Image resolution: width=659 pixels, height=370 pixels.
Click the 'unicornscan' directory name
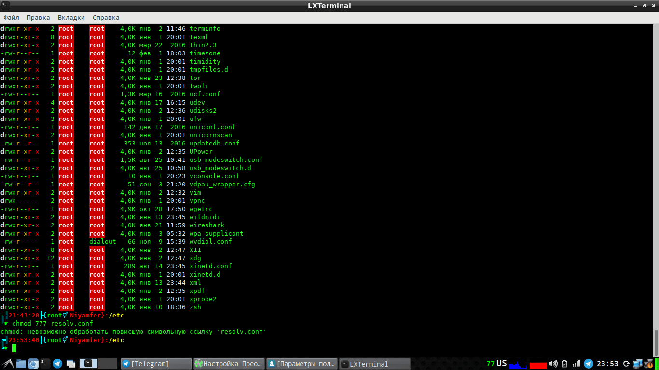click(210, 135)
